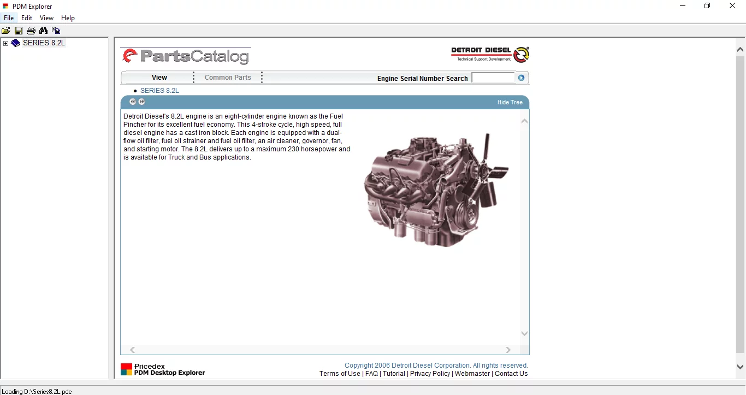Copy content with the copy pages icon
Image resolution: width=746 pixels, height=395 pixels.
[56, 31]
